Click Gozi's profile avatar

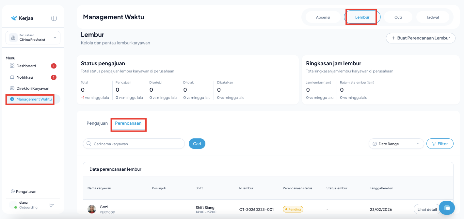[x=92, y=209]
